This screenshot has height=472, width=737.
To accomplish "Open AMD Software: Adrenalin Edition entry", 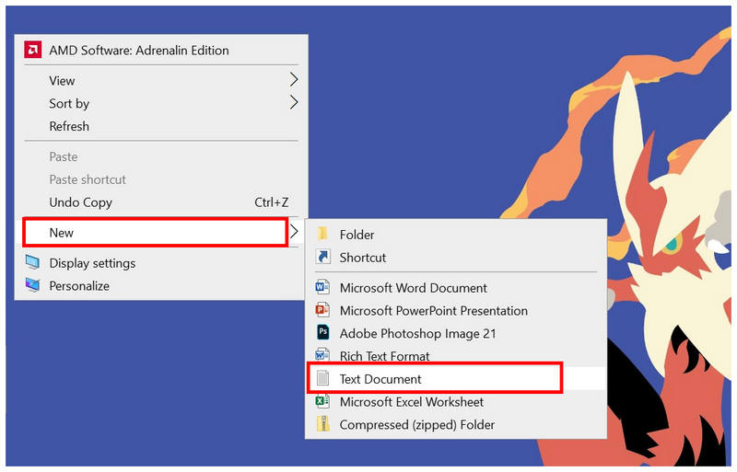I will tap(138, 51).
